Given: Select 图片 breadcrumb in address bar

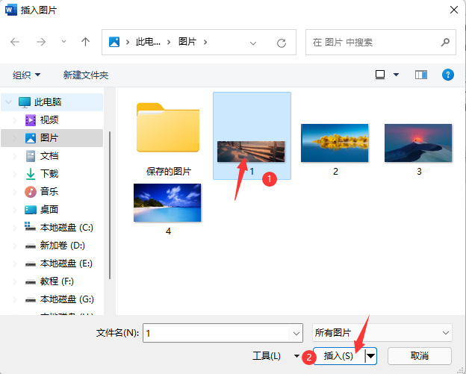Looking at the screenshot, I should click(x=187, y=42).
